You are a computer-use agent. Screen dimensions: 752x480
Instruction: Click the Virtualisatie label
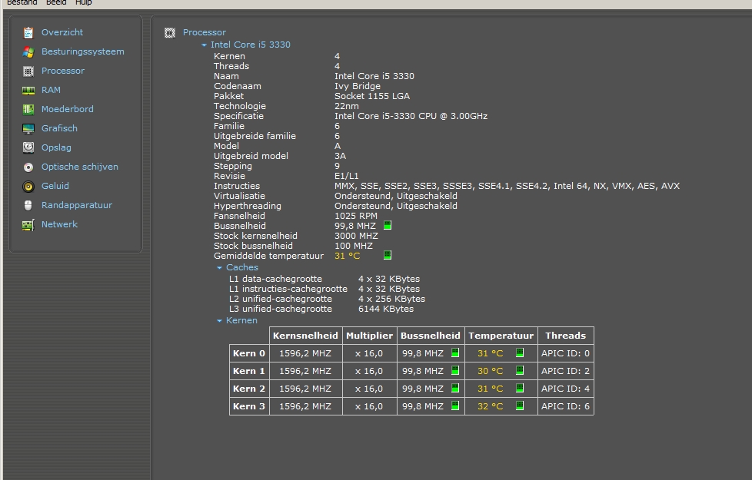coord(239,196)
